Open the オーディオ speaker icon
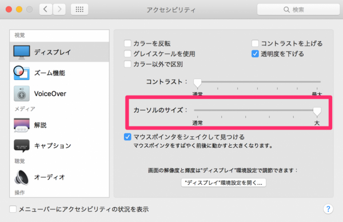The image size is (343, 222). coord(22,177)
